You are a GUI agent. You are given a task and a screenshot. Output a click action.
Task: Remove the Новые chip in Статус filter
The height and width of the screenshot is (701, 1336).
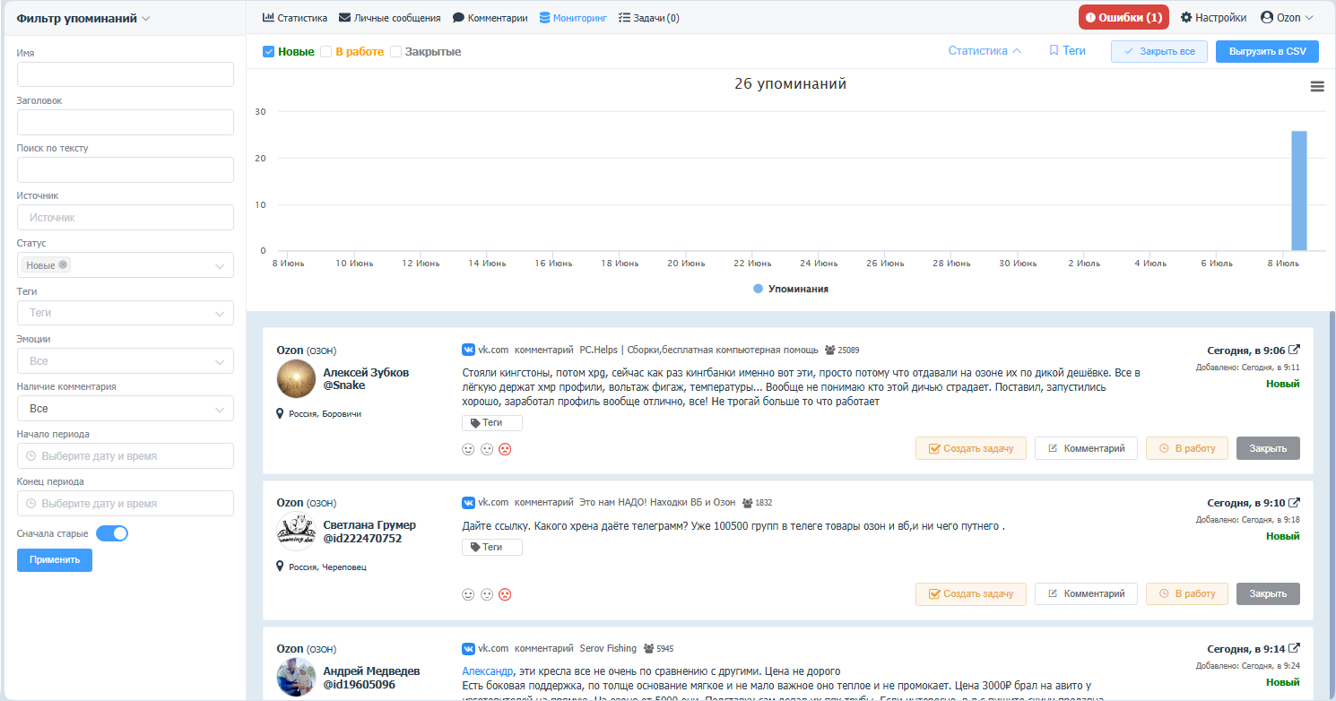(64, 265)
